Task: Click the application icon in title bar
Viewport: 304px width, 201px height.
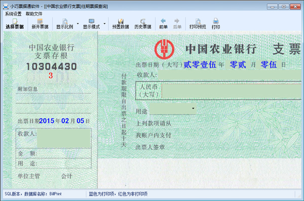Action: point(6,6)
